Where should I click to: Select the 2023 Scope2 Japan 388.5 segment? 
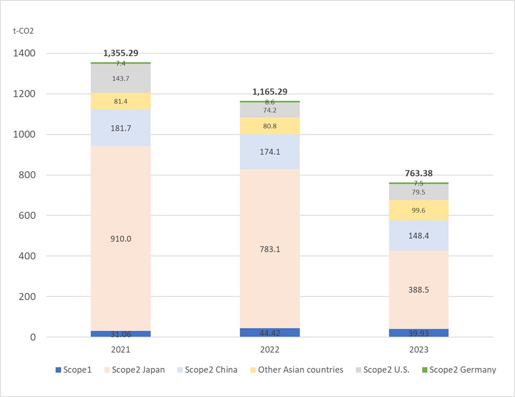tap(419, 290)
